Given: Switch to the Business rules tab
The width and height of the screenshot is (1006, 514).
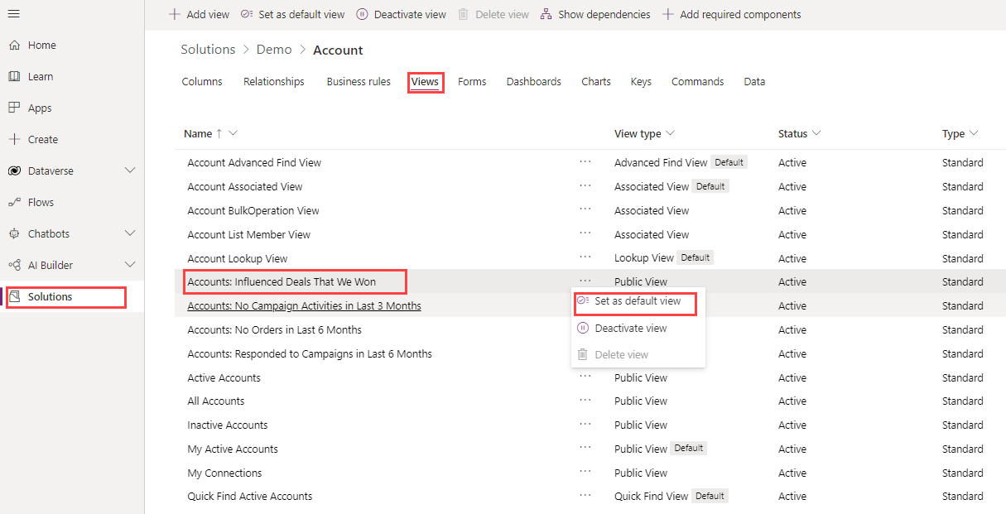Looking at the screenshot, I should (x=359, y=82).
